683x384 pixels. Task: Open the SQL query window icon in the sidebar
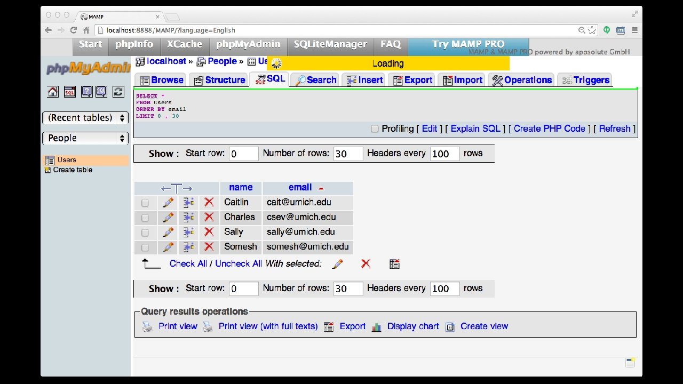click(69, 92)
